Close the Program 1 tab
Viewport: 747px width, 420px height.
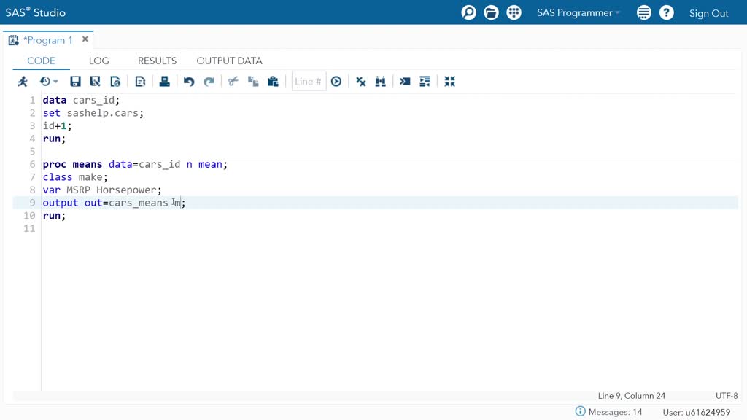coord(85,39)
